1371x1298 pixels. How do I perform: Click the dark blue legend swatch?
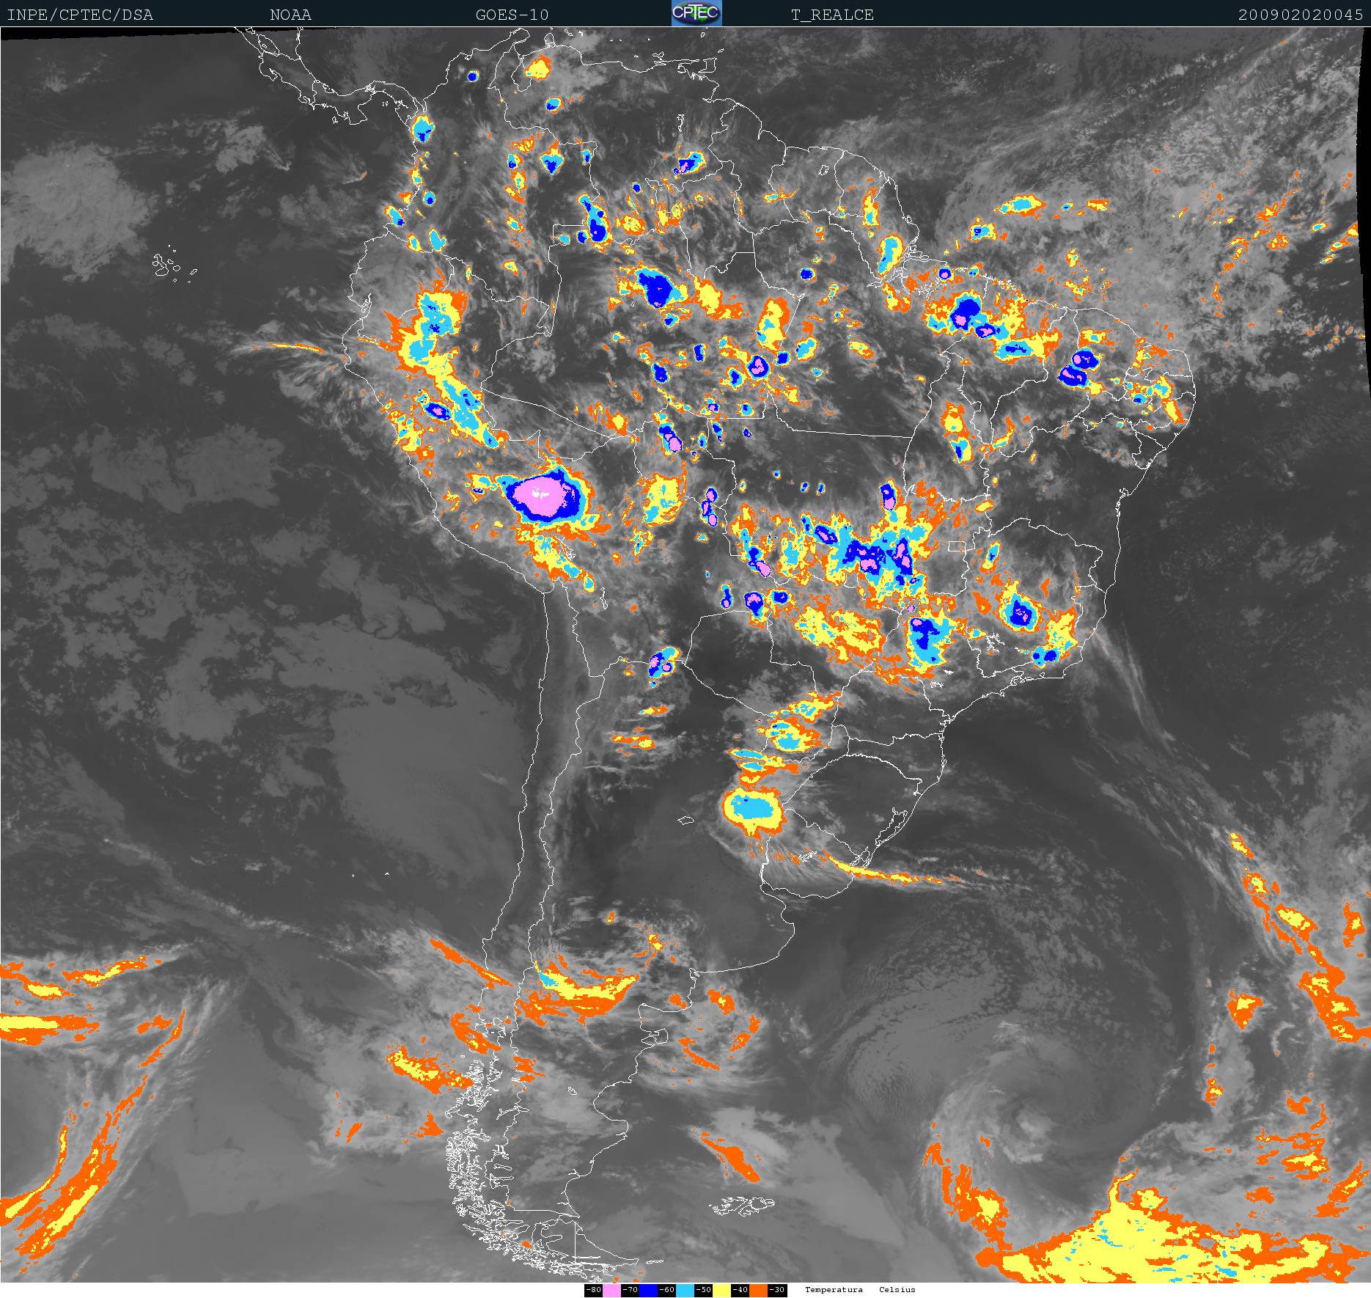pyautogui.click(x=648, y=1290)
